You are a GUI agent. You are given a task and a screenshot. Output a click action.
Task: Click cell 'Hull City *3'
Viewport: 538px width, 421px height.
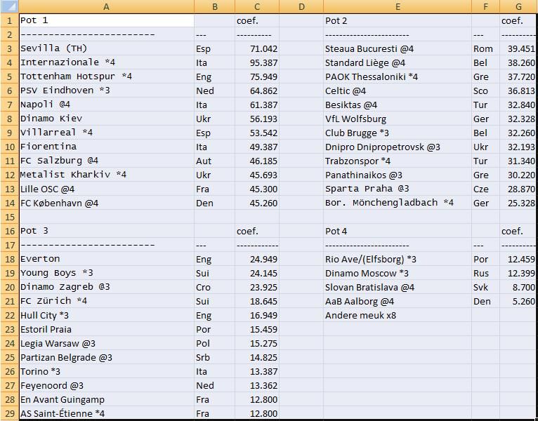pyautogui.click(x=106, y=316)
